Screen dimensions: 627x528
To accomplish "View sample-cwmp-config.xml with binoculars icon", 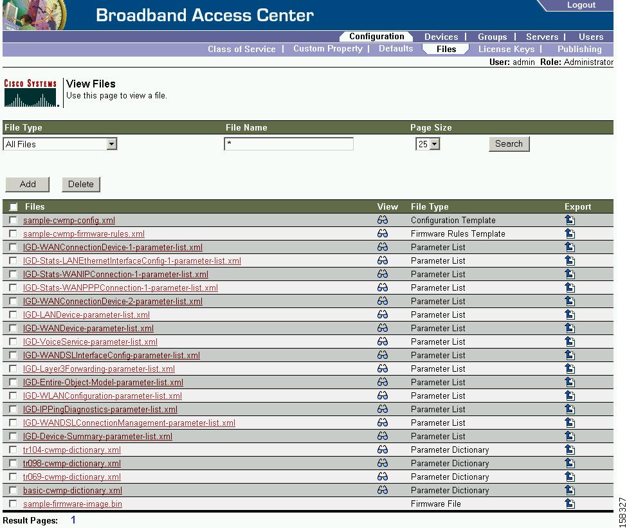I will point(382,220).
